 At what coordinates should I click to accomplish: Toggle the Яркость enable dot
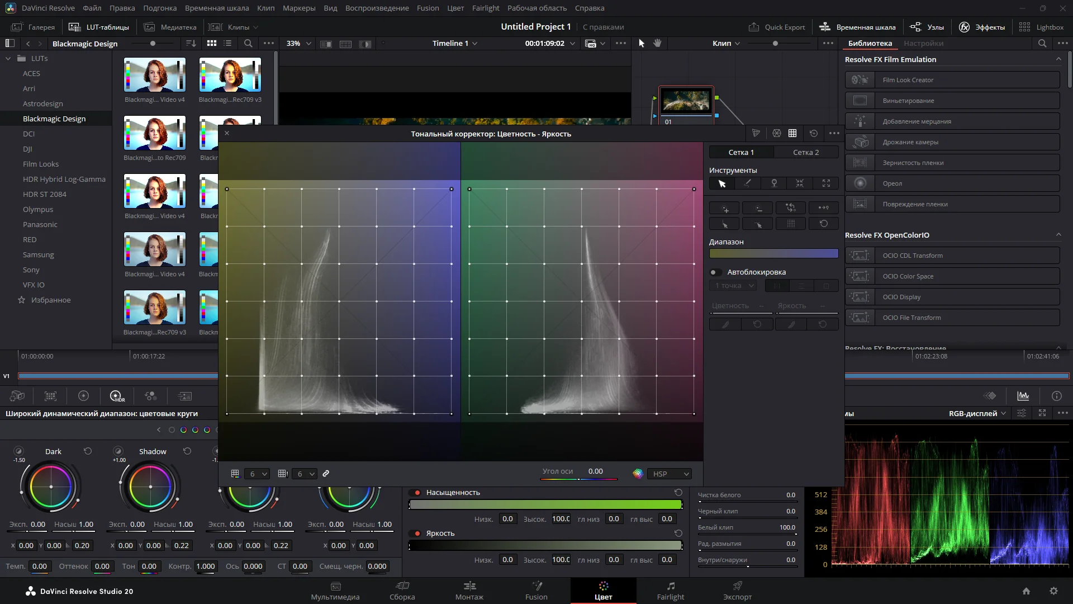(417, 534)
